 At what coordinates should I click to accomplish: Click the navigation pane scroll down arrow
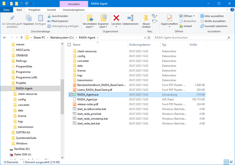click(x=62, y=157)
